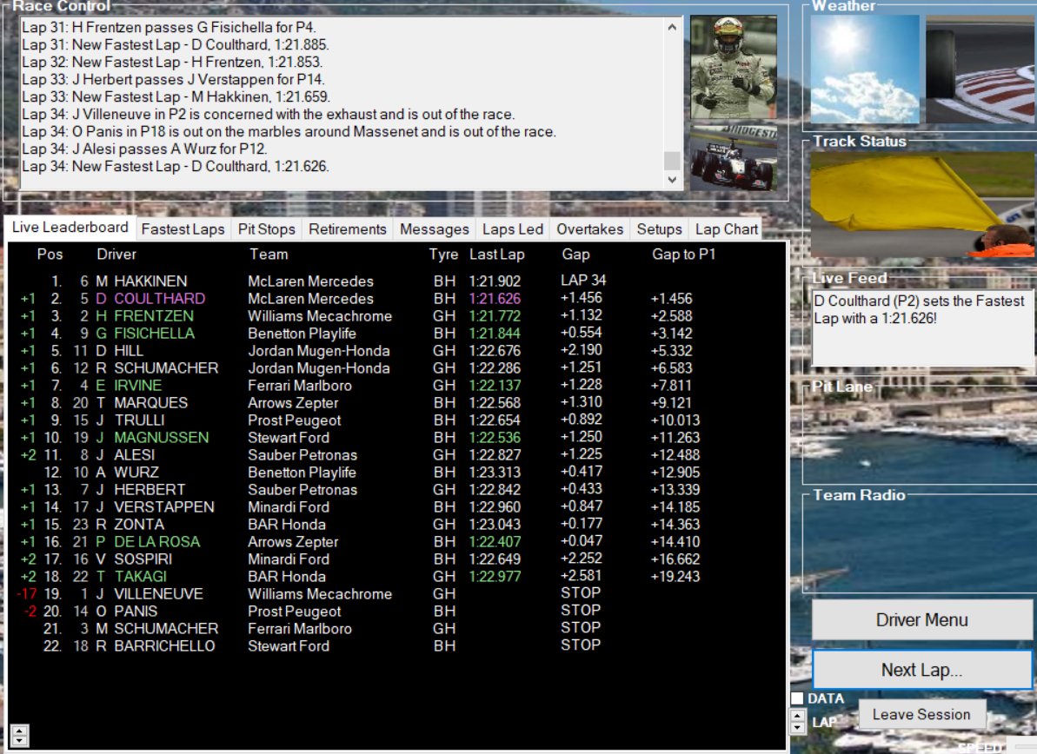Screen dimensions: 1037x754
Task: Click the driver portrait photo thumbnail
Action: coord(734,67)
